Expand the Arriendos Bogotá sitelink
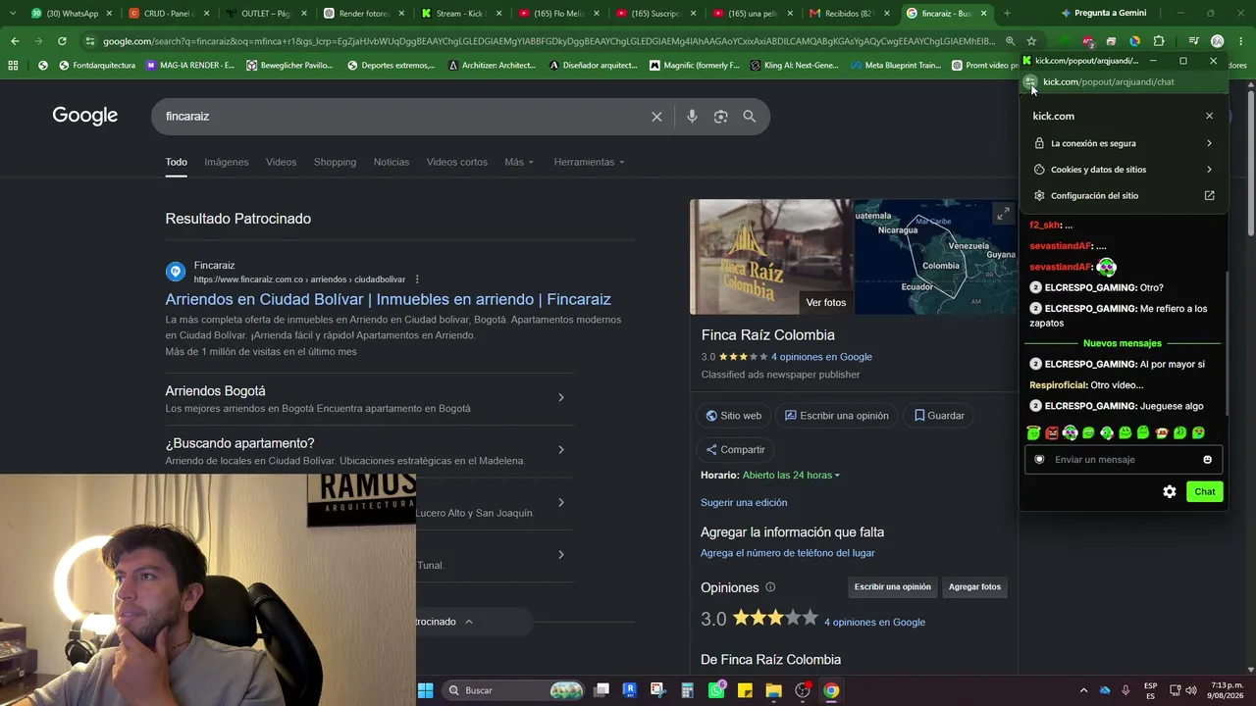Viewport: 1256px width, 706px height. point(560,398)
